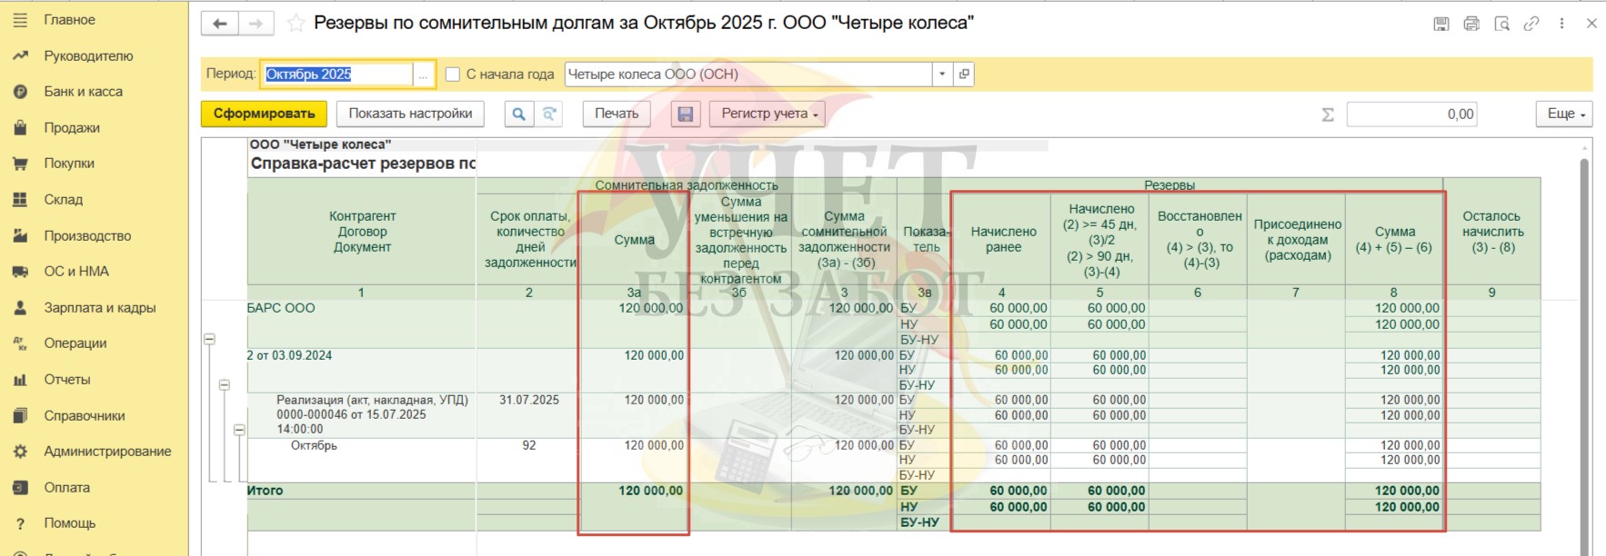This screenshot has height=556, width=1606.
Task: Click the Печать button
Action: click(x=617, y=114)
